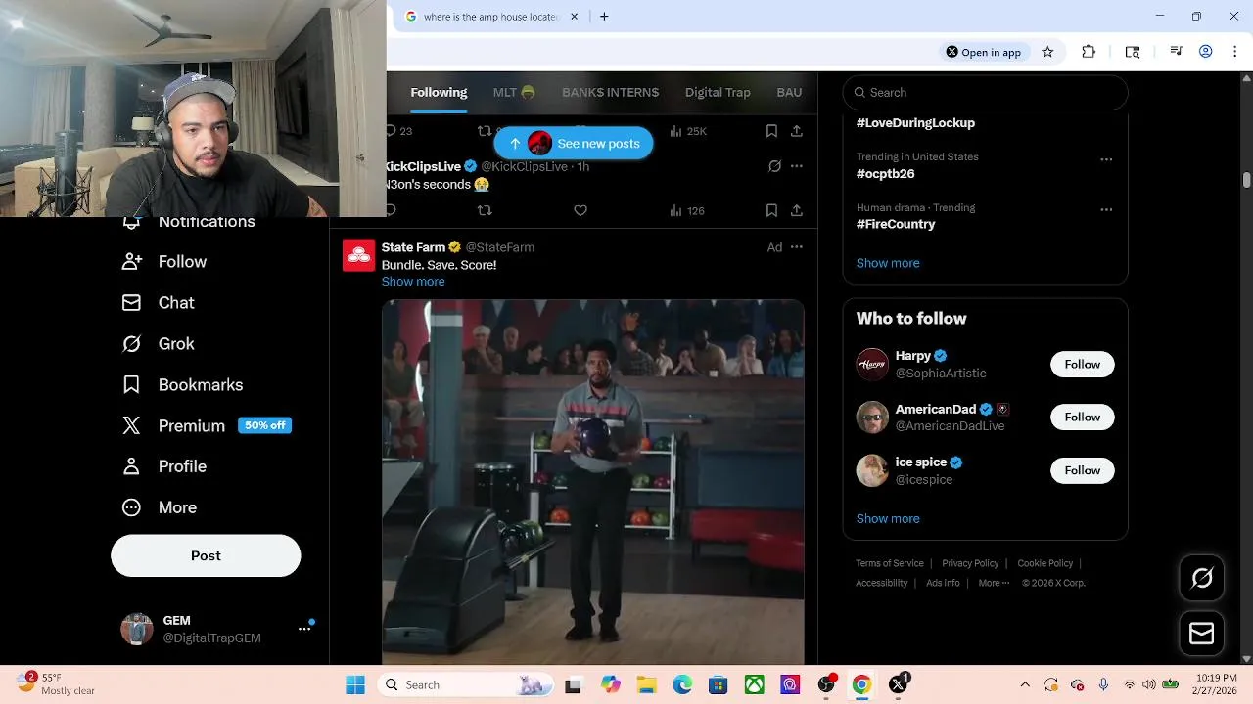Image resolution: width=1253 pixels, height=704 pixels.
Task: Open Terms of Service link
Action: [x=889, y=563]
